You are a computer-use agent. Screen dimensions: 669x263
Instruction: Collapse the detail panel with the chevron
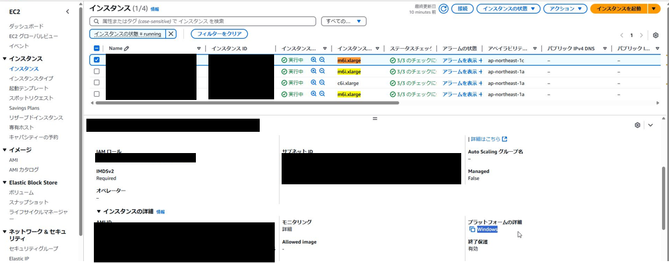[650, 125]
